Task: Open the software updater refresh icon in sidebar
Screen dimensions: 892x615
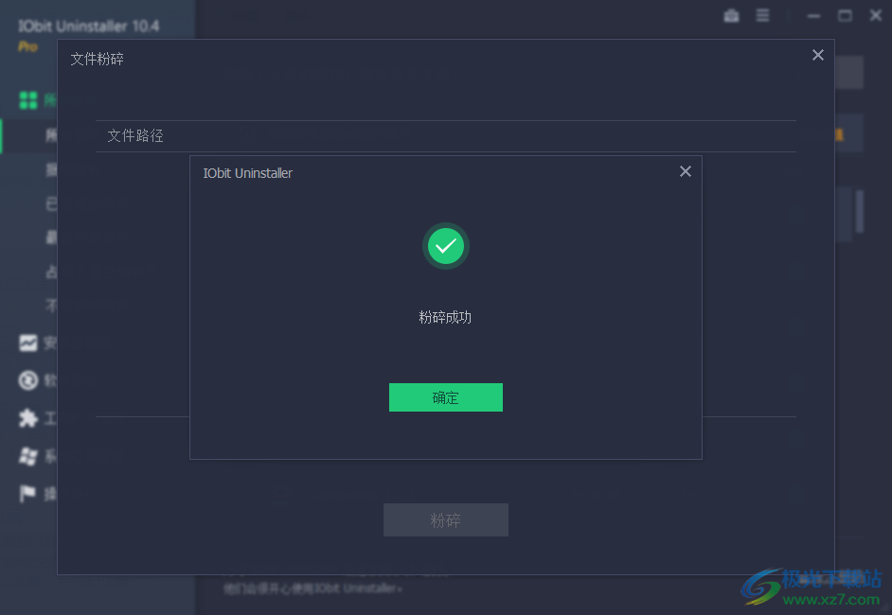Action: click(x=27, y=380)
